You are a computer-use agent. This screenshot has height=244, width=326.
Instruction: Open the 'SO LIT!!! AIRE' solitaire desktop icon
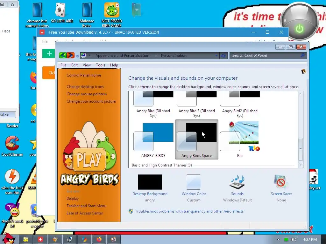coord(62,13)
